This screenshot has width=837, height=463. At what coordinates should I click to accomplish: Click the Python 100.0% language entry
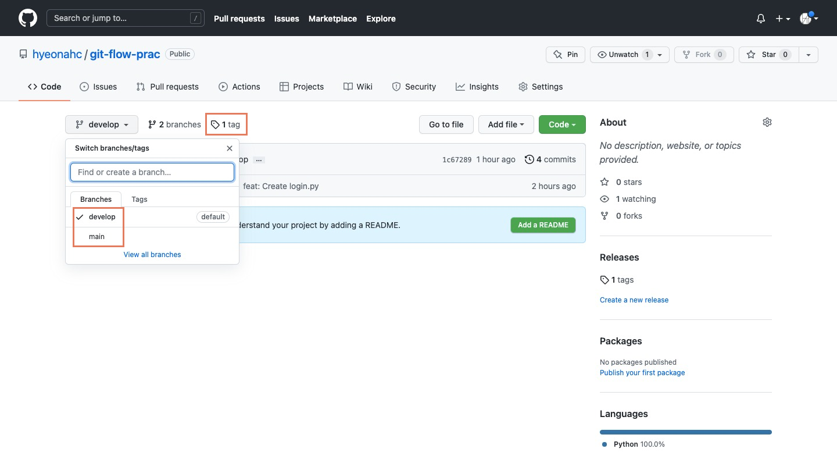point(634,444)
